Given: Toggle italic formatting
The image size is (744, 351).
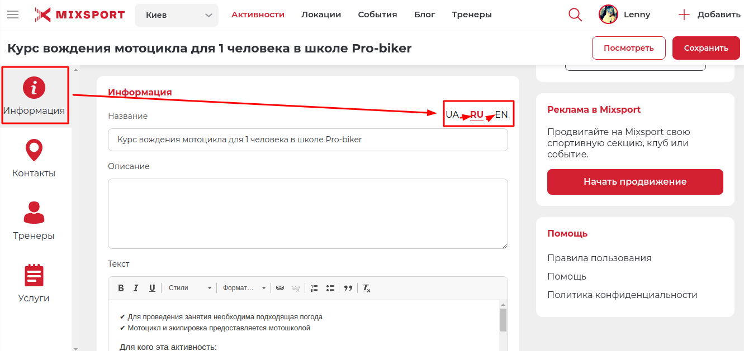Looking at the screenshot, I should coord(136,288).
